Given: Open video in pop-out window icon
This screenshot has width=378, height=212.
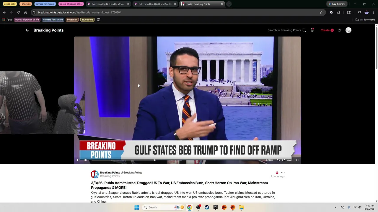Looking at the screenshot, I should click(284, 160).
